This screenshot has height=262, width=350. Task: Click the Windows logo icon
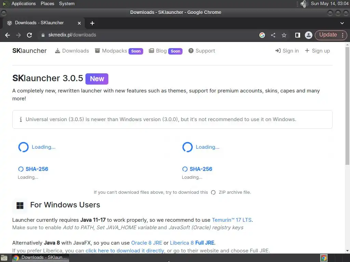[20, 205]
